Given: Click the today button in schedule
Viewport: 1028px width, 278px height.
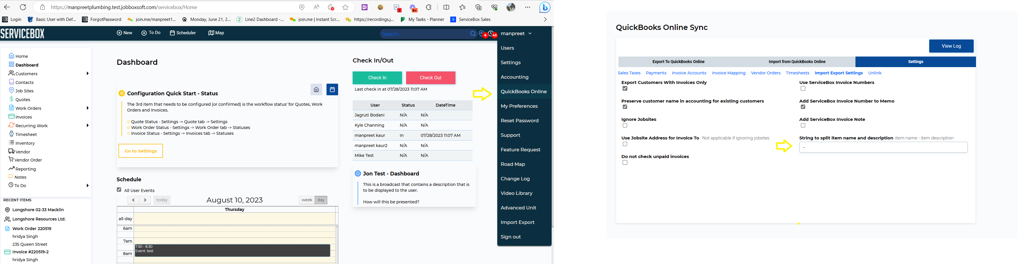Looking at the screenshot, I should (162, 200).
